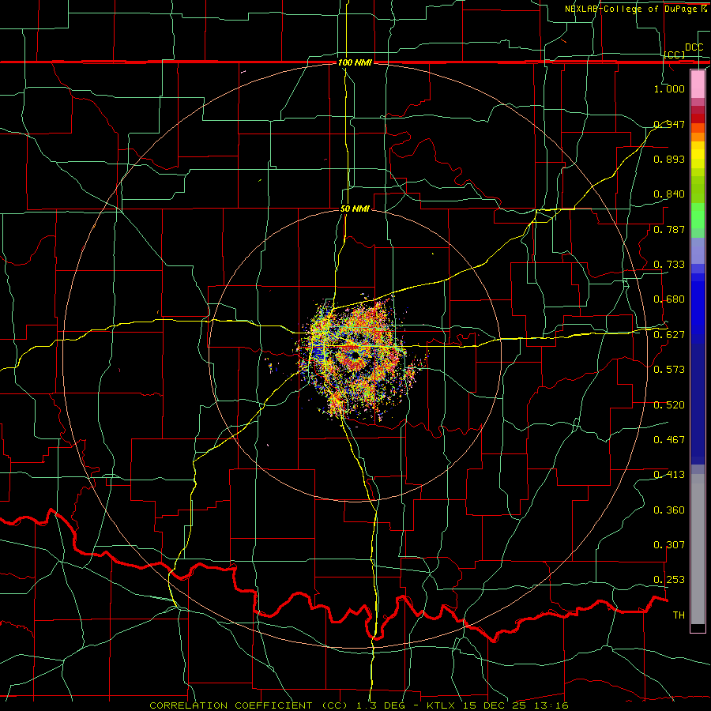This screenshot has height=711, width=711.
Task: Select the 0.893 legend value
Action: click(669, 159)
